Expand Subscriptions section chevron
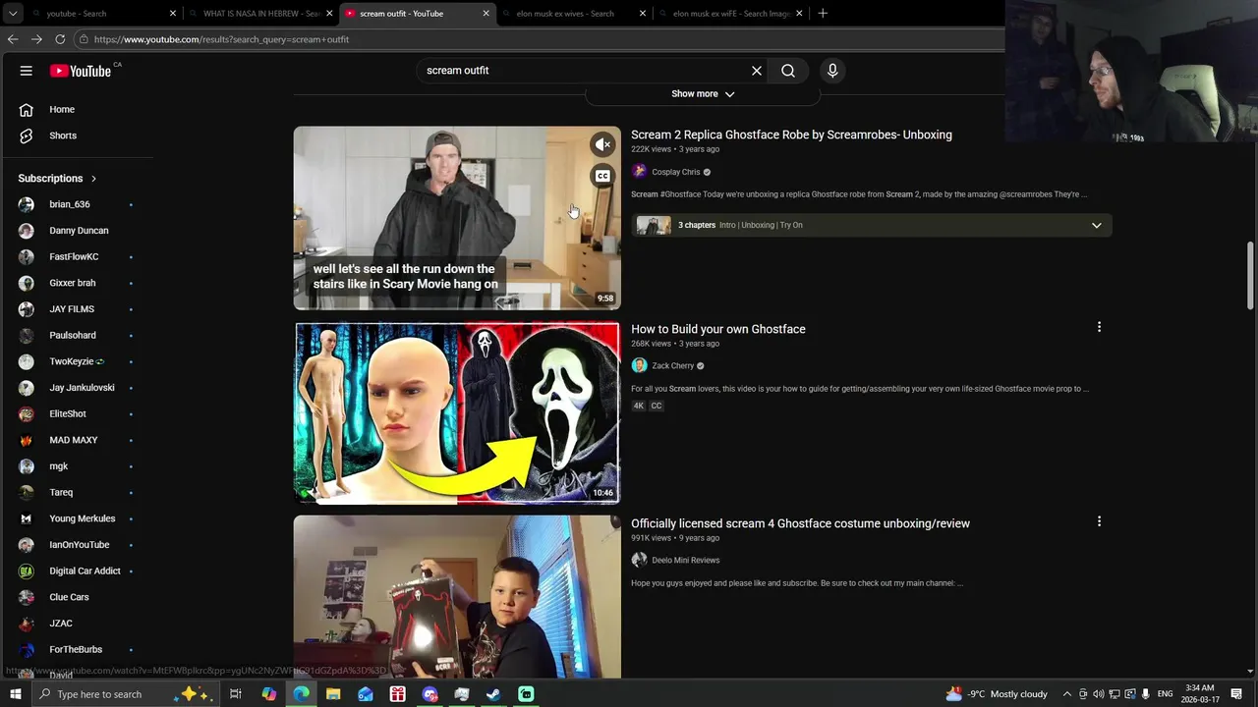The height and width of the screenshot is (707, 1258). (x=93, y=179)
